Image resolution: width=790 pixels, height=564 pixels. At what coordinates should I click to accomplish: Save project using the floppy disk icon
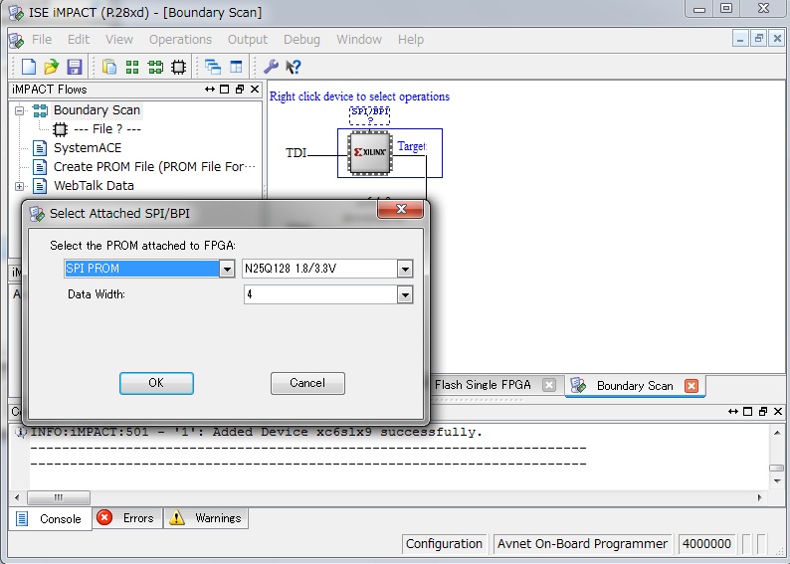pyautogui.click(x=75, y=67)
